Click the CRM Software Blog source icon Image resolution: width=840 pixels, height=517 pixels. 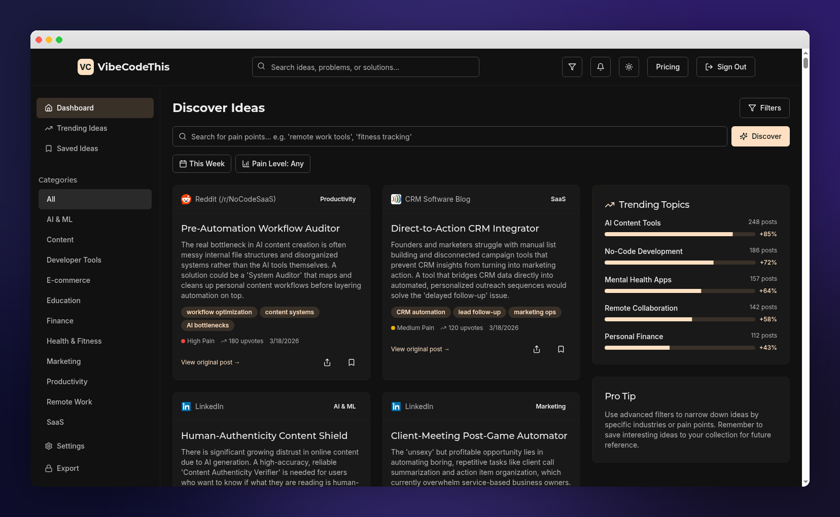point(396,199)
